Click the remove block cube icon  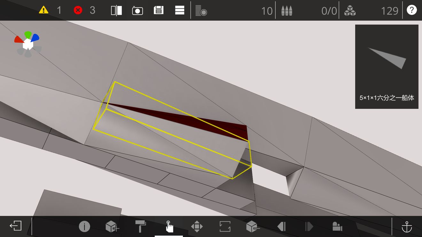pyautogui.click(x=253, y=226)
